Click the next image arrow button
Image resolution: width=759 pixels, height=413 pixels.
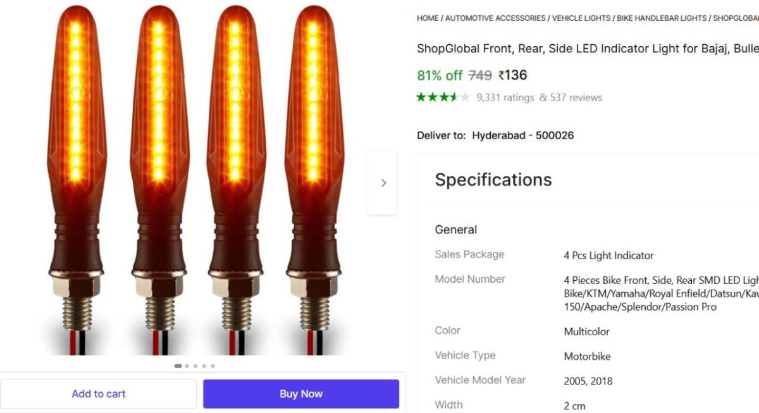[383, 183]
